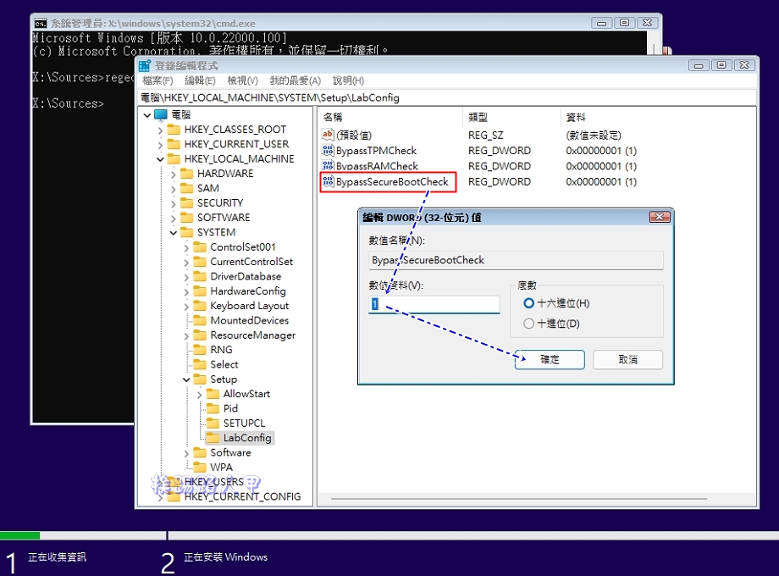Image resolution: width=779 pixels, height=576 pixels.
Task: Collapse the HKEY_LOCAL_MACHINE node
Action: 160,159
